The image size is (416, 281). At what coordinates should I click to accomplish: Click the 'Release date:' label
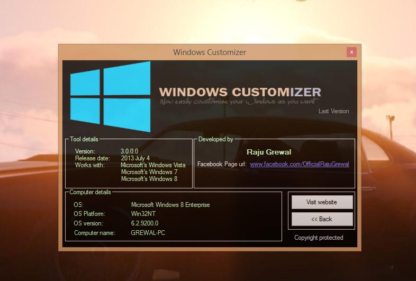(x=92, y=158)
